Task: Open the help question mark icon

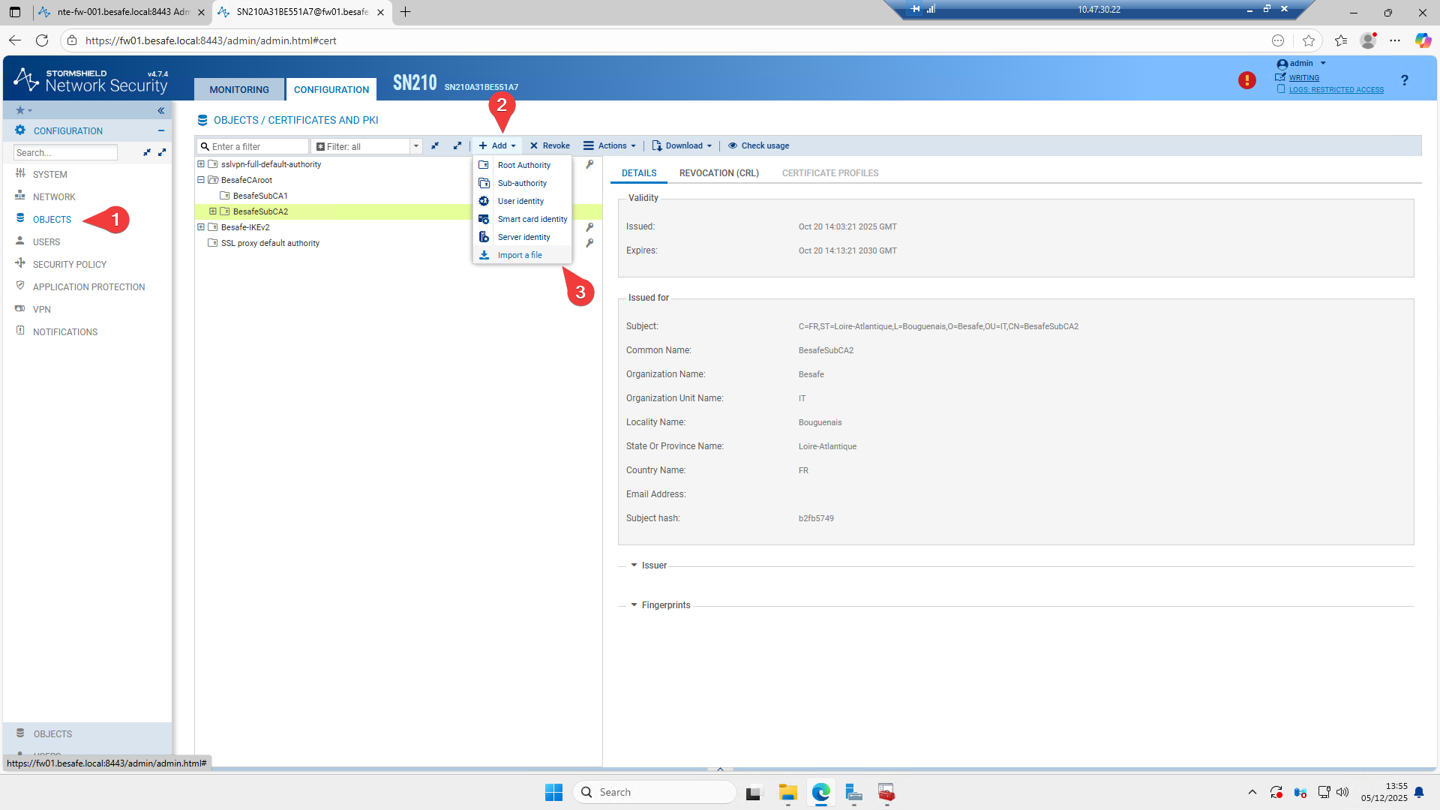Action: (1404, 80)
